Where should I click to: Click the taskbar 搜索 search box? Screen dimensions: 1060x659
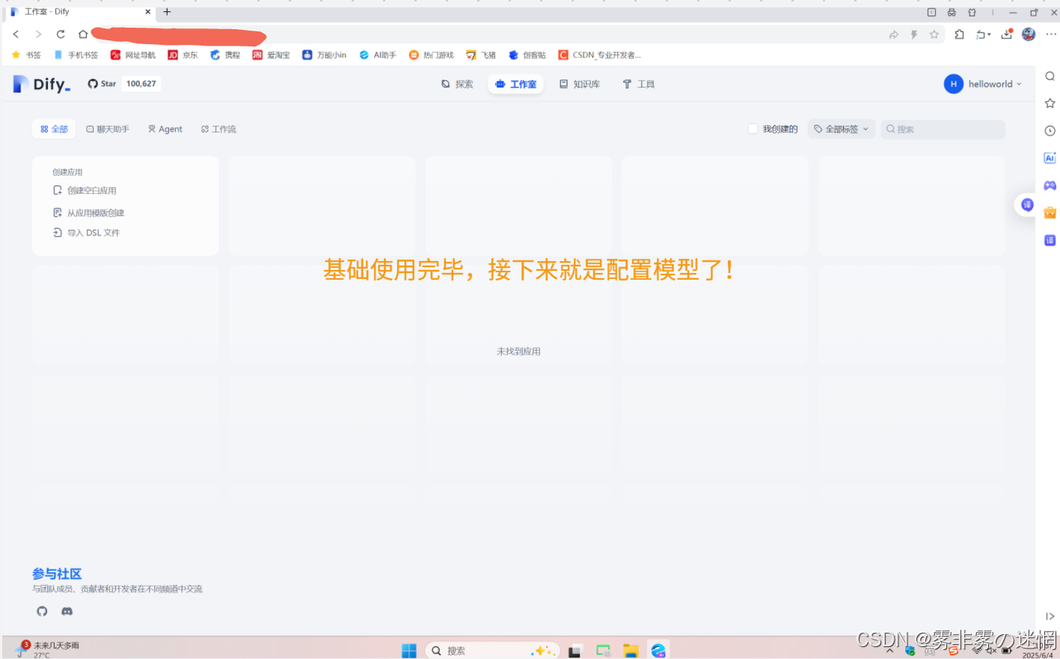point(492,651)
